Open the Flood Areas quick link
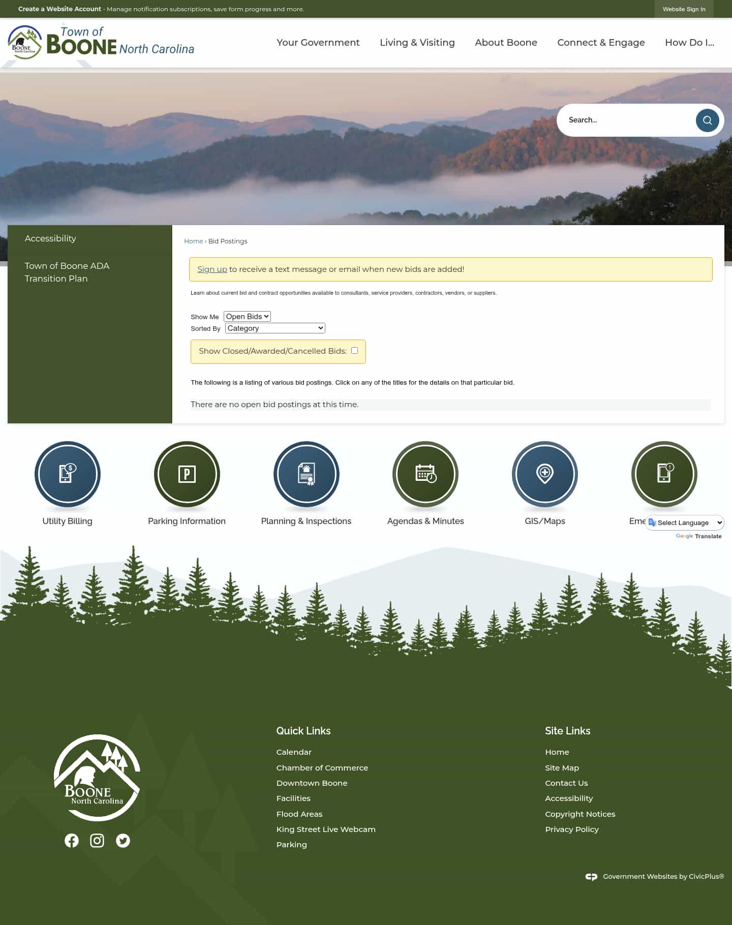 (299, 814)
